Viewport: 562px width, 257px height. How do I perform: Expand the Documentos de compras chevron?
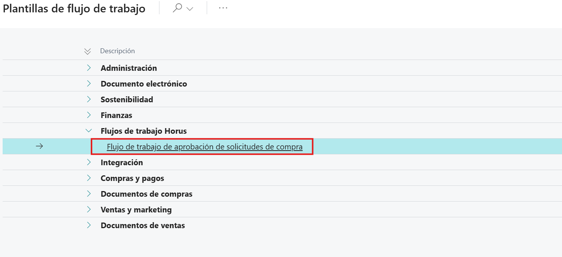89,194
